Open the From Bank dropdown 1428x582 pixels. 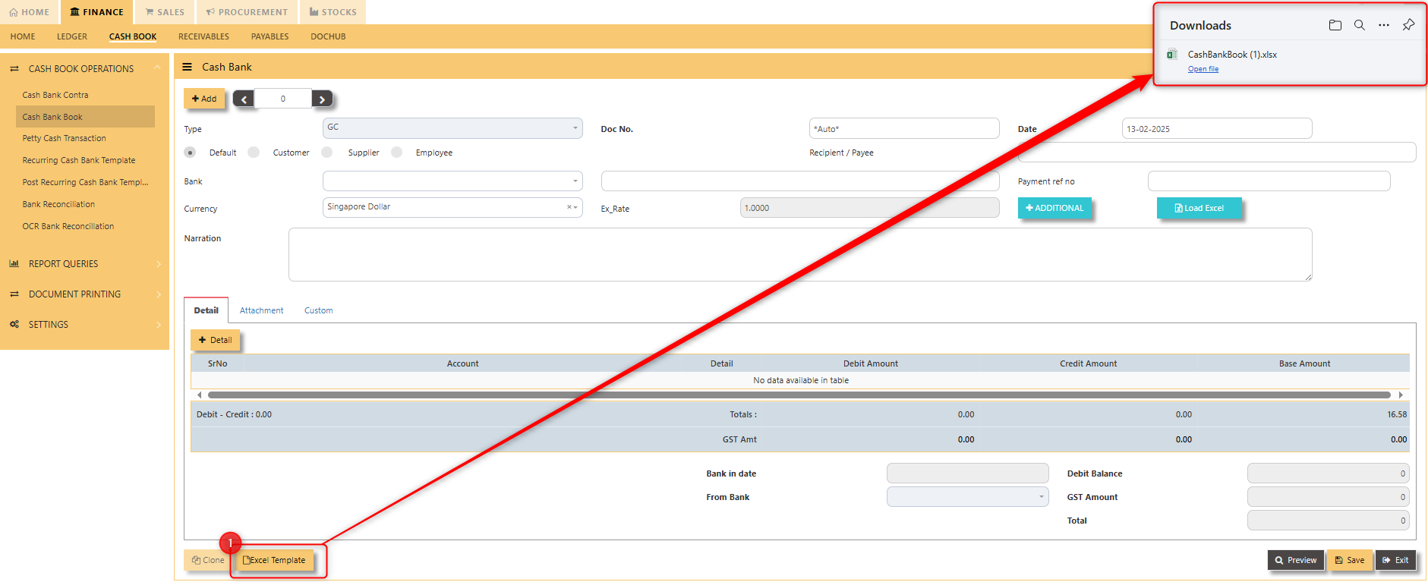click(967, 497)
